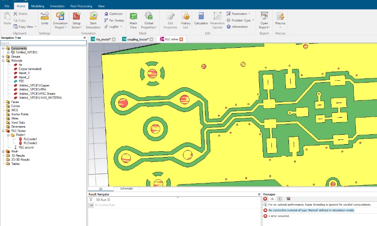Image resolution: width=377 pixels, height=226 pixels.
Task: Close the Result Navigator panel
Action: pyautogui.click(x=259, y=194)
